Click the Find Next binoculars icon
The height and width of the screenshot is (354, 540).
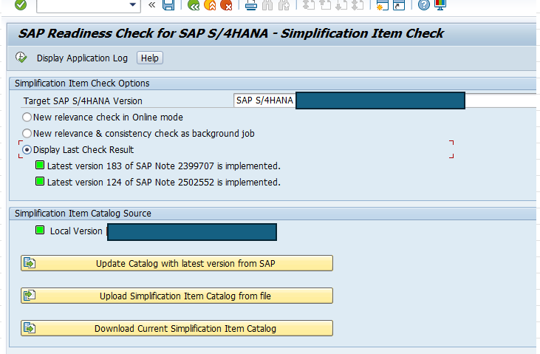click(x=284, y=5)
